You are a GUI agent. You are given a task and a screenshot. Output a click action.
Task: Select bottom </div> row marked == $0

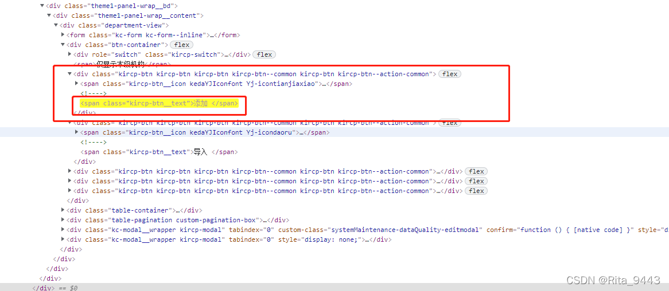coord(334,288)
